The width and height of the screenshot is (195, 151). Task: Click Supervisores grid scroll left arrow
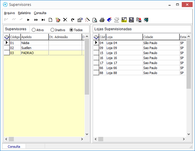tap(6, 139)
